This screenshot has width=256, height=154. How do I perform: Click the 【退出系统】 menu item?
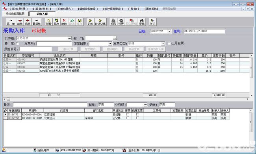[151, 9]
